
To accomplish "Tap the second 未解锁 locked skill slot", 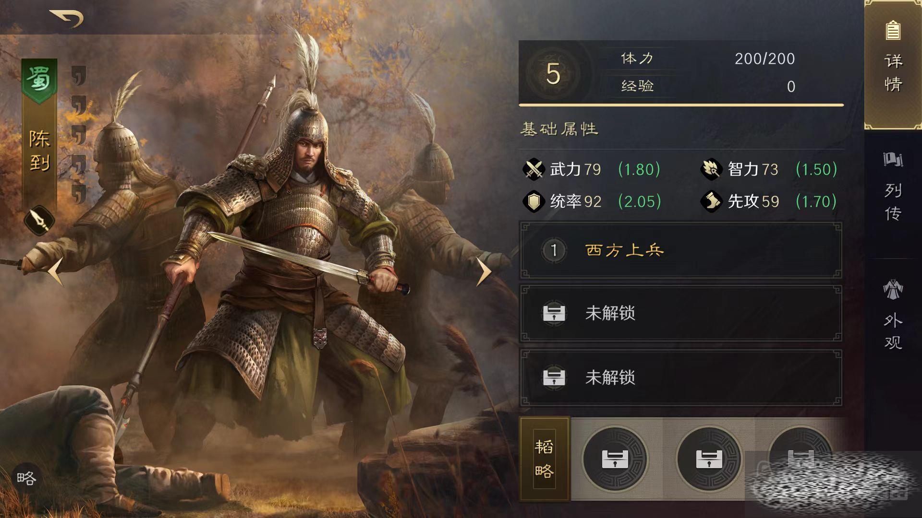I will pos(680,377).
